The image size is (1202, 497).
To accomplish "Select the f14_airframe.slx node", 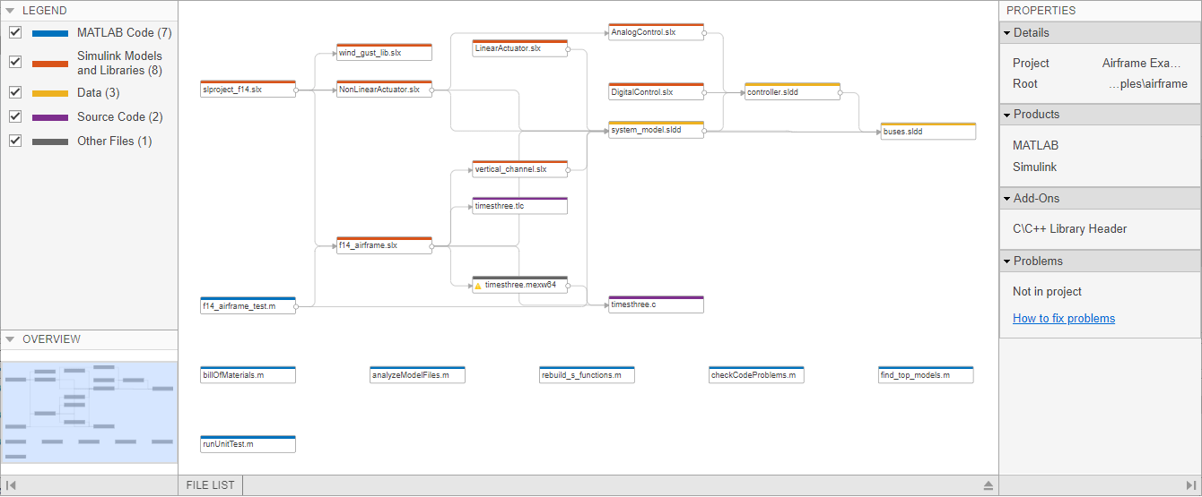I will [x=384, y=244].
